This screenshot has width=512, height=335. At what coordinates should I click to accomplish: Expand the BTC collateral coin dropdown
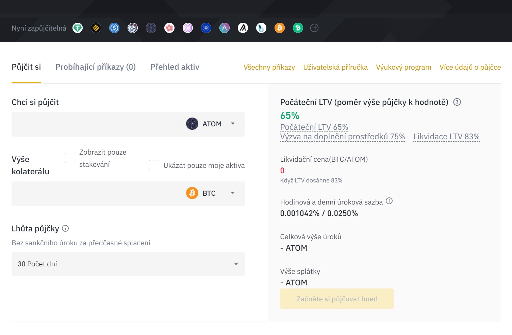[x=212, y=193]
